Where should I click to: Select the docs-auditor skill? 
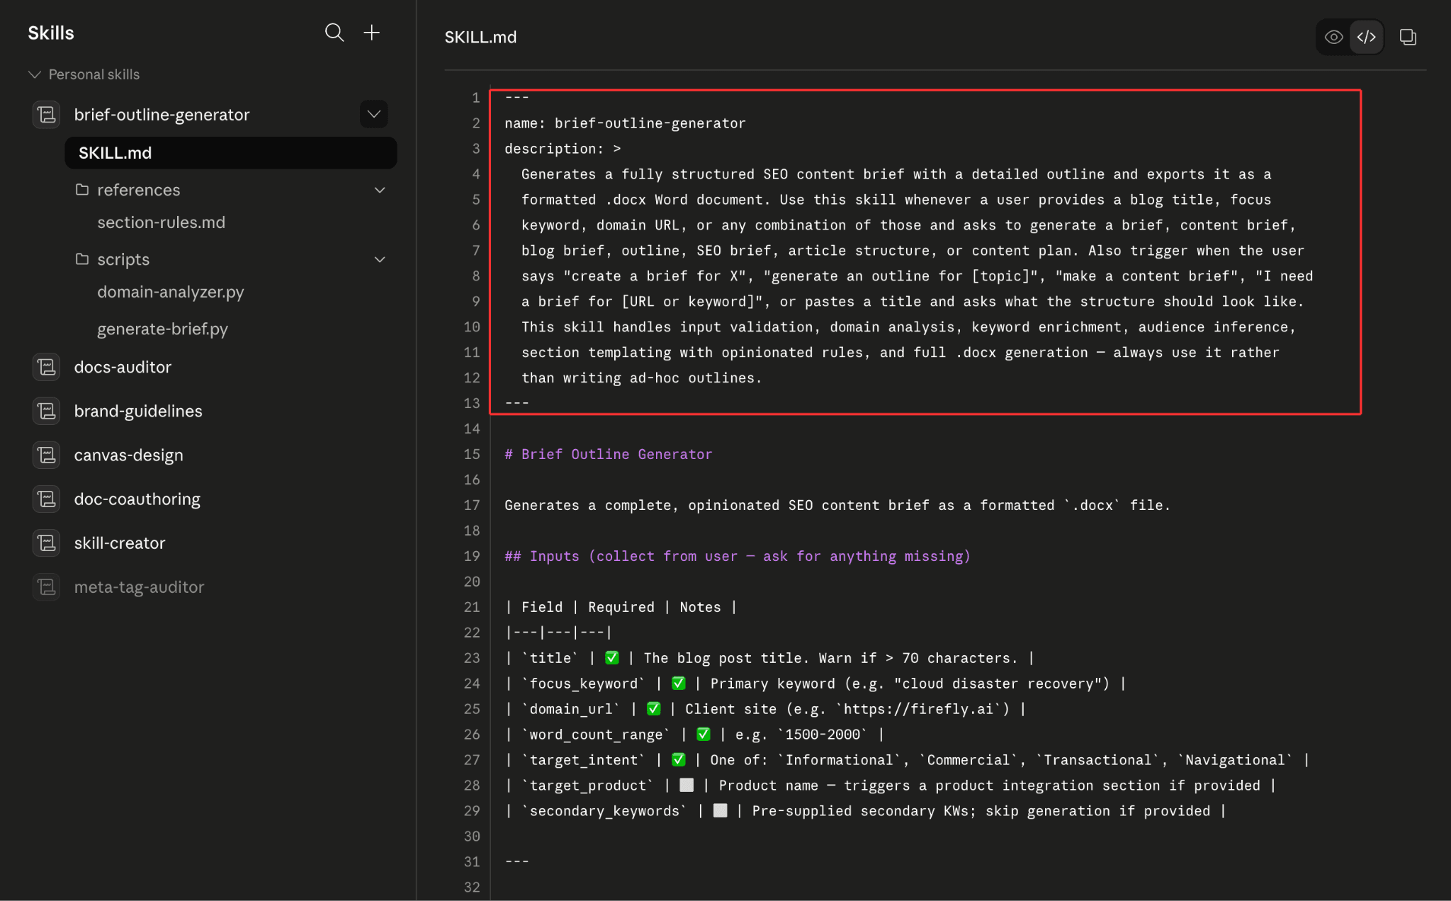123,367
